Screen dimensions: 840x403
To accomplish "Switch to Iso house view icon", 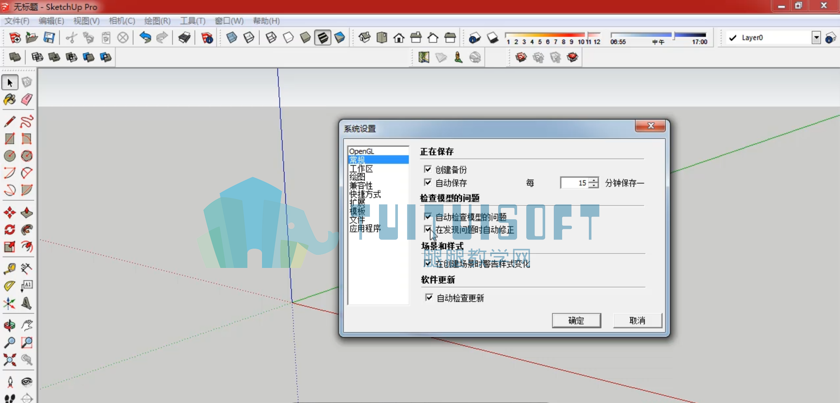I will point(365,38).
